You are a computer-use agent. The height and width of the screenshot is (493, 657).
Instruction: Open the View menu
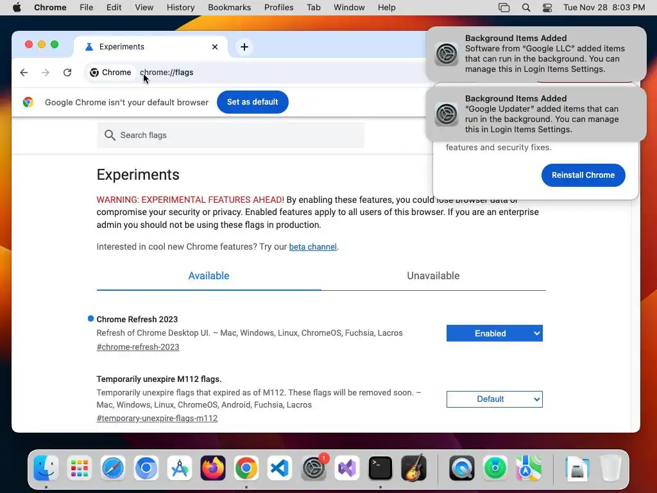(144, 8)
